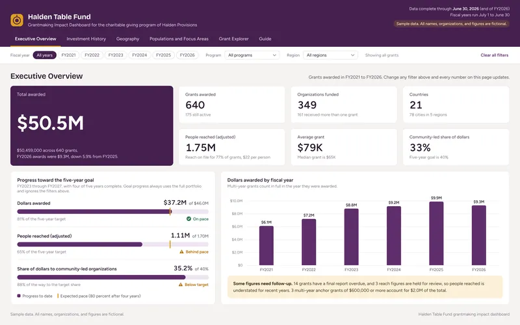Click Progress toward the five-year goal title

tap(55, 180)
